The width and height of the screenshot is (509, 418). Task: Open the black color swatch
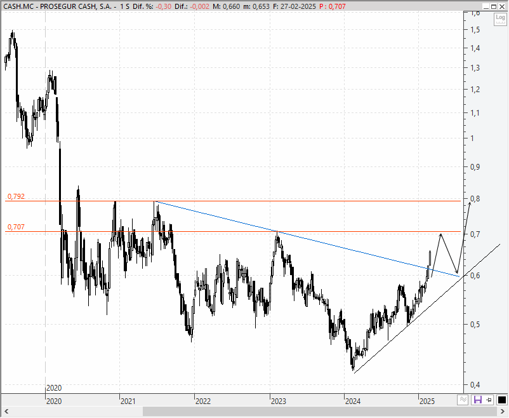(502, 400)
